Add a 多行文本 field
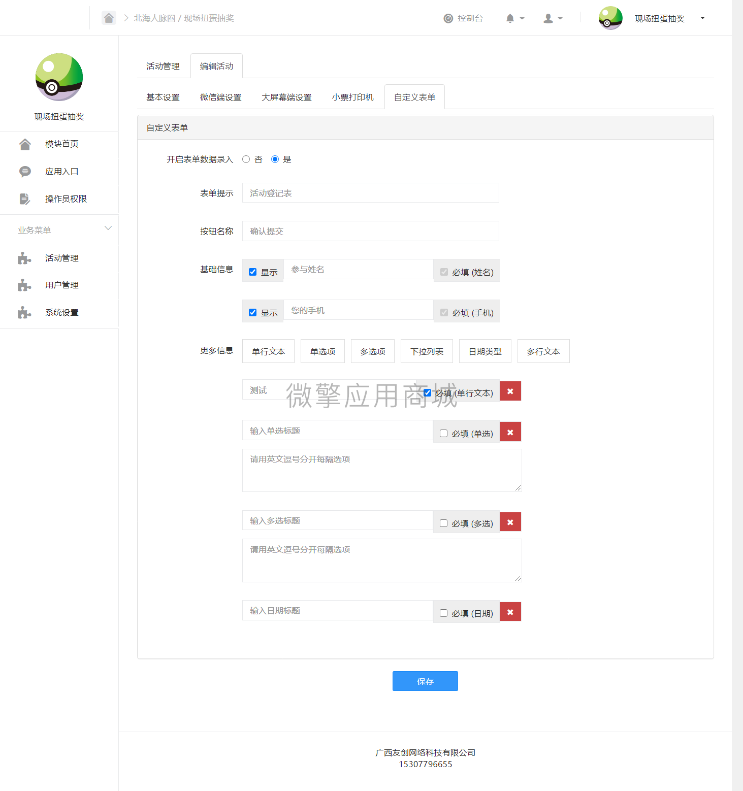The width and height of the screenshot is (743, 791). (x=543, y=351)
